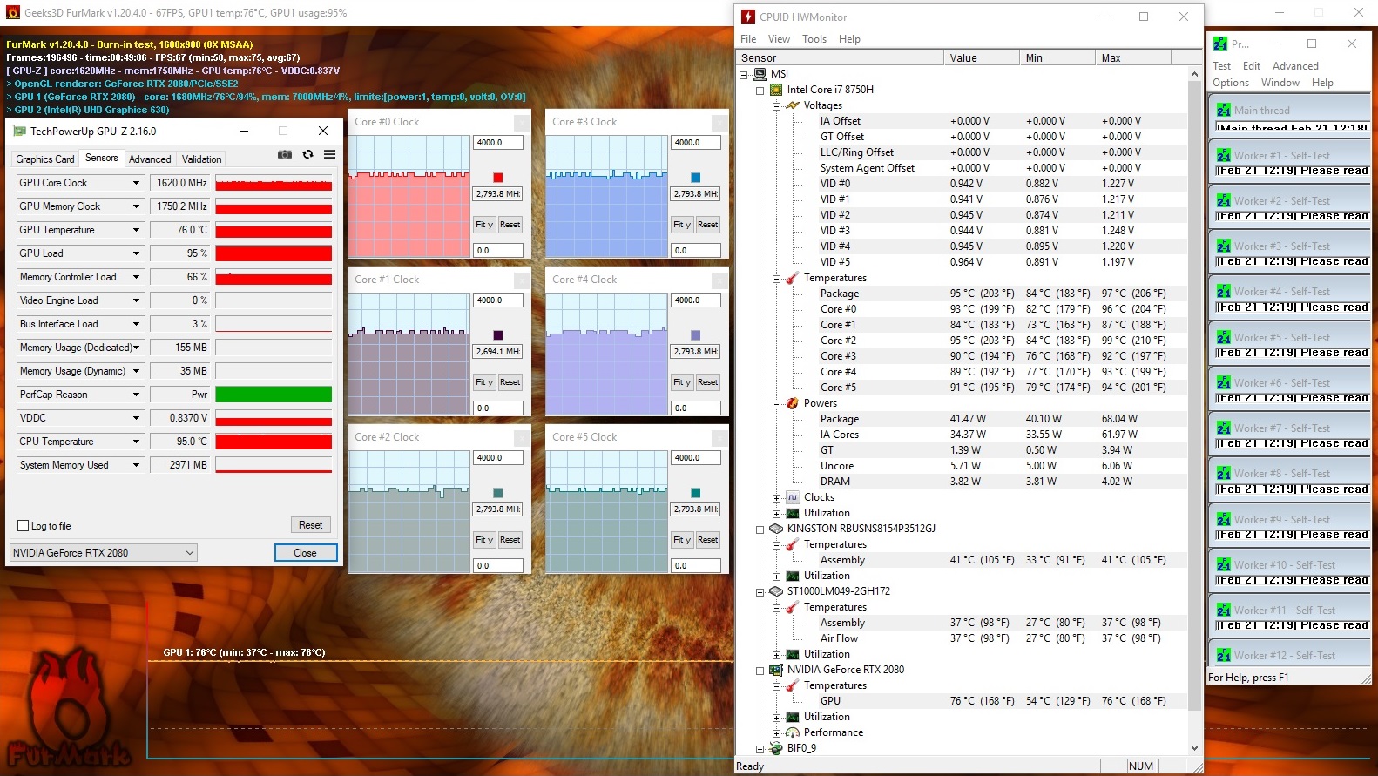Viewport: 1378px width, 776px height.
Task: Open the Advanced menu in Prime95
Action: [x=1295, y=66]
